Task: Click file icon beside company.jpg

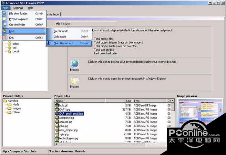Action: (x=57, y=118)
